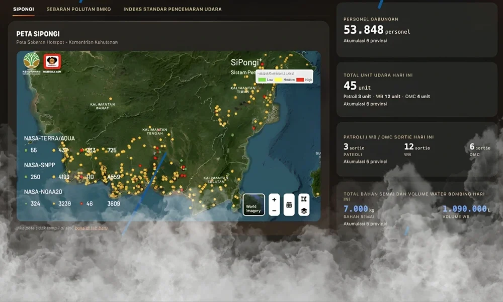Click NASA-NOAA20 total 3609

coord(114,203)
